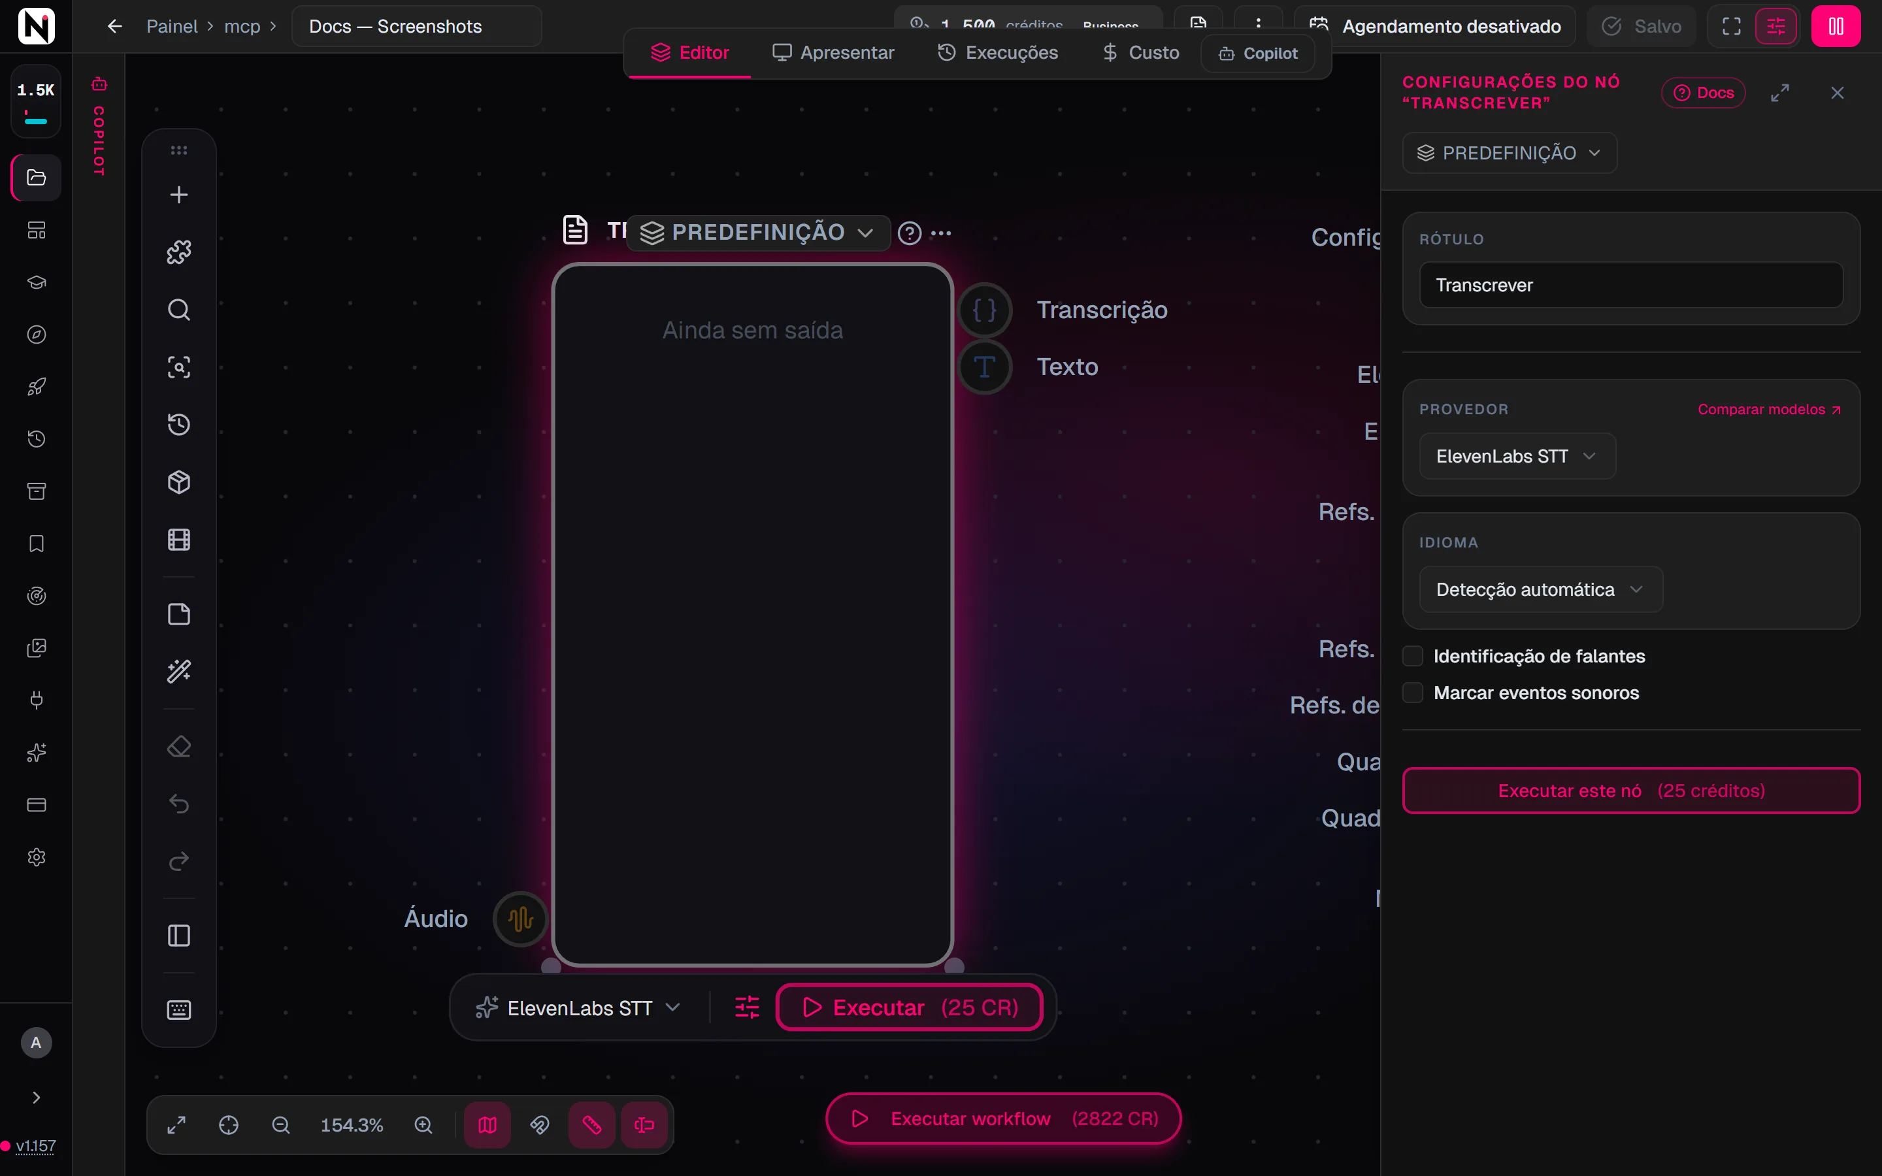Click the undo arrow
The image size is (1882, 1176).
pos(179,804)
